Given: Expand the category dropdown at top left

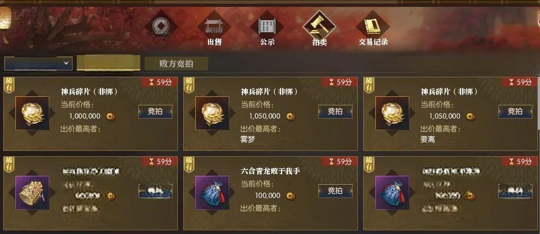Looking at the screenshot, I should pos(38,64).
